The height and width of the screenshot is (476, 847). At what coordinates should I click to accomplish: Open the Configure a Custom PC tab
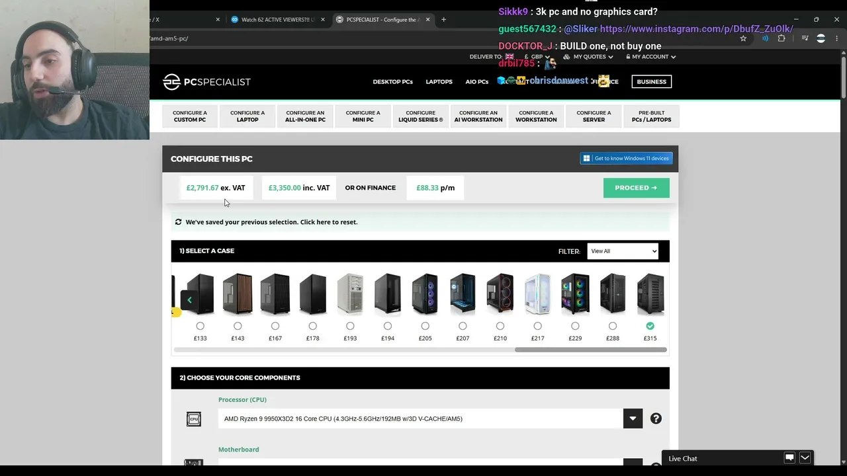click(x=190, y=116)
